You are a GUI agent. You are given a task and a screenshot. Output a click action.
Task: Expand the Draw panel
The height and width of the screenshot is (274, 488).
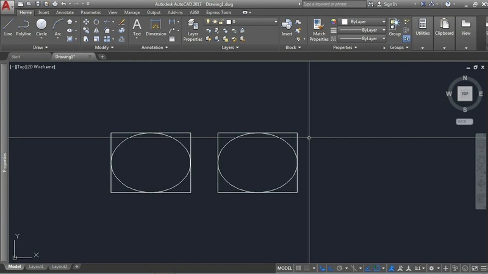(x=40, y=47)
